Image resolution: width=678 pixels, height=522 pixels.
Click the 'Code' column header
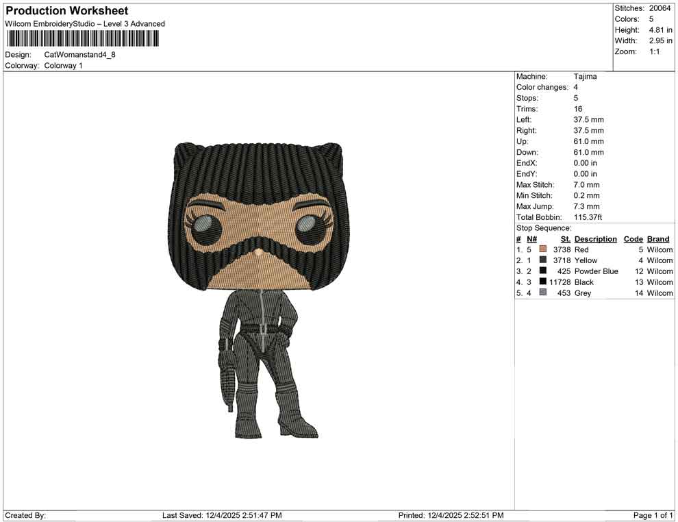click(633, 238)
